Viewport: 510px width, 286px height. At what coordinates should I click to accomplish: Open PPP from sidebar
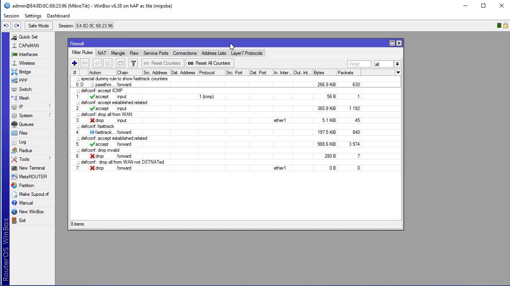pyautogui.click(x=32, y=81)
